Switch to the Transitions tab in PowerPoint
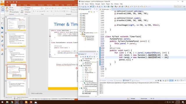 pos(33,5)
